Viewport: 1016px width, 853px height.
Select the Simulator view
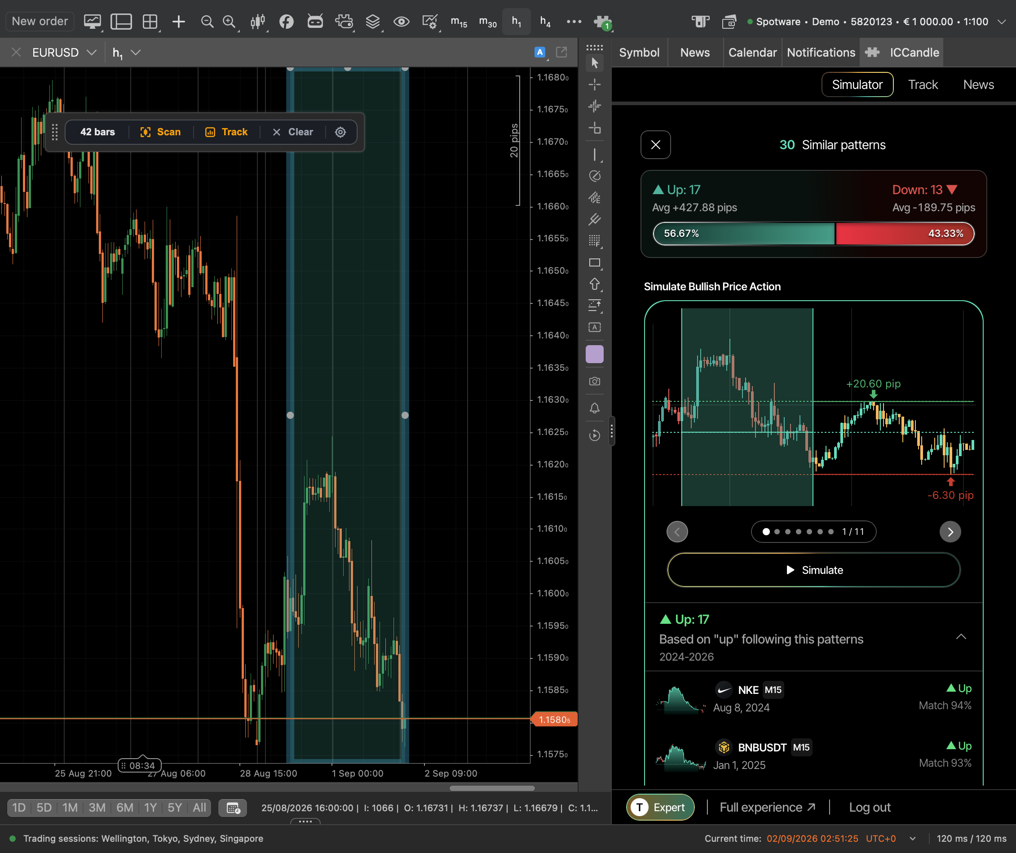coord(857,85)
